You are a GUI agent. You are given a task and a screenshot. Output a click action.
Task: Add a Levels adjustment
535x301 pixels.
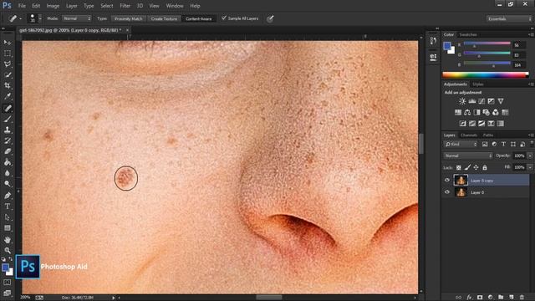tap(472, 101)
